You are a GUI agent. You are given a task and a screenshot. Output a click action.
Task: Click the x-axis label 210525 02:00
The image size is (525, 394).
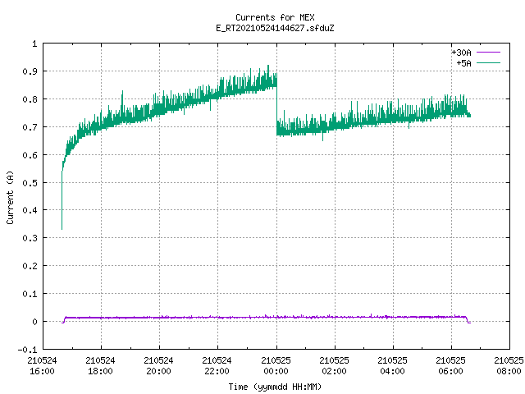(334, 366)
